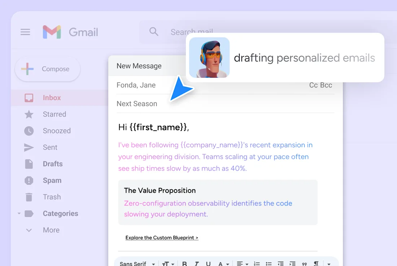Viewport: 397px width, 266px height.
Task: Click the Sent paper-plane icon
Action: [29, 147]
